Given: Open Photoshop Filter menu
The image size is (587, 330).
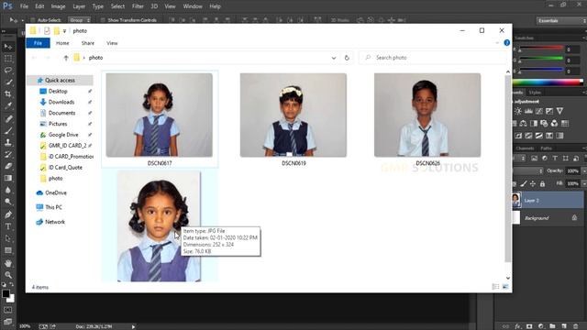Looking at the screenshot, I should coord(138,6).
